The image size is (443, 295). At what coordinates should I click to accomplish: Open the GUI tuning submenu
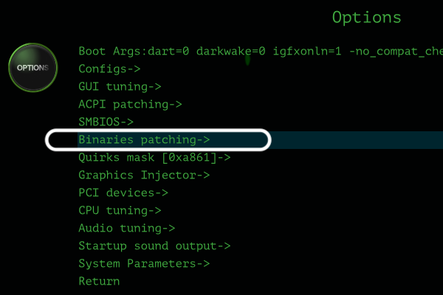tap(120, 87)
